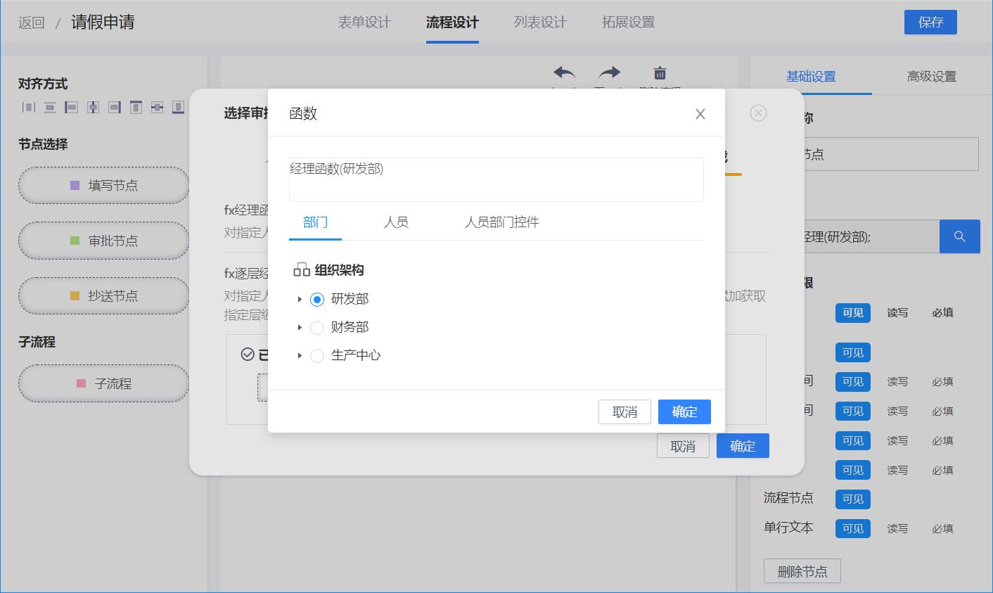The width and height of the screenshot is (993, 593).
Task: Click the green square on 审批节点
Action: [x=75, y=241]
